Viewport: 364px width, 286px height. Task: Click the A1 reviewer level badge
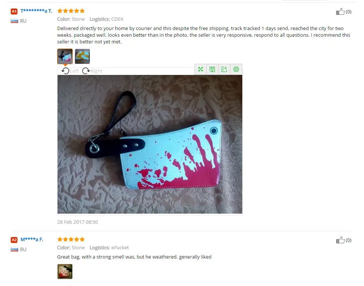tap(14, 11)
